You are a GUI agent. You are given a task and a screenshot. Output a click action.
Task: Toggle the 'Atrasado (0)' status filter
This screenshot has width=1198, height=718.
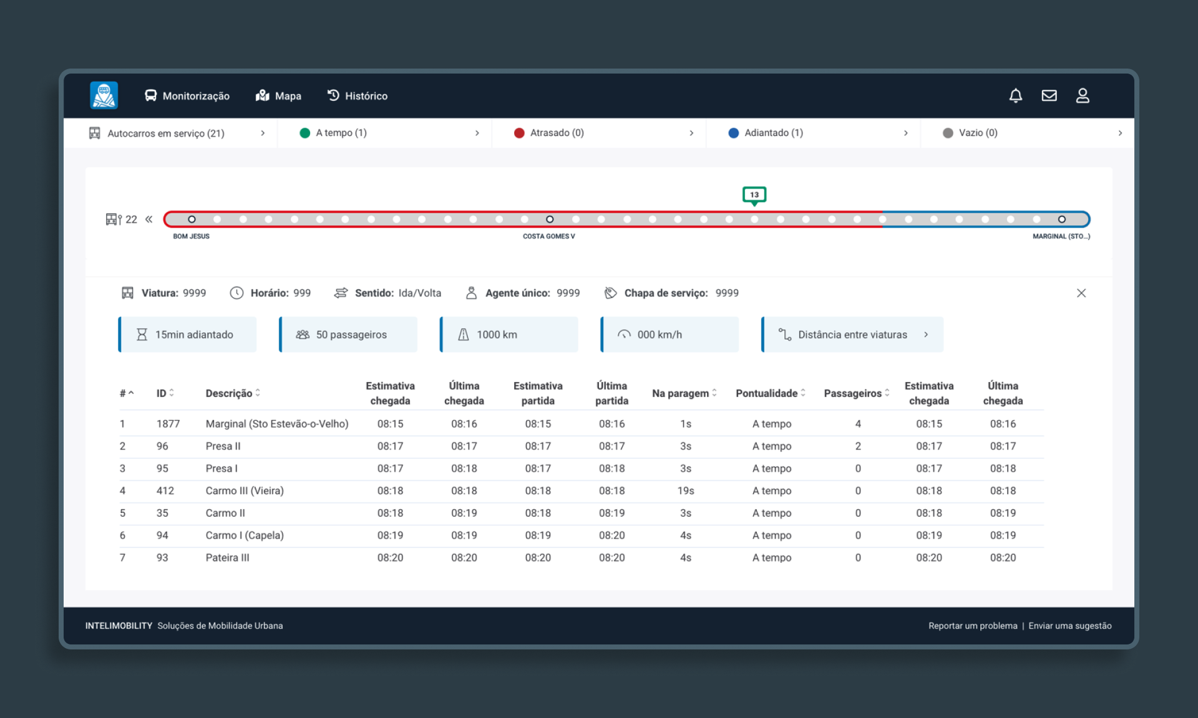557,133
